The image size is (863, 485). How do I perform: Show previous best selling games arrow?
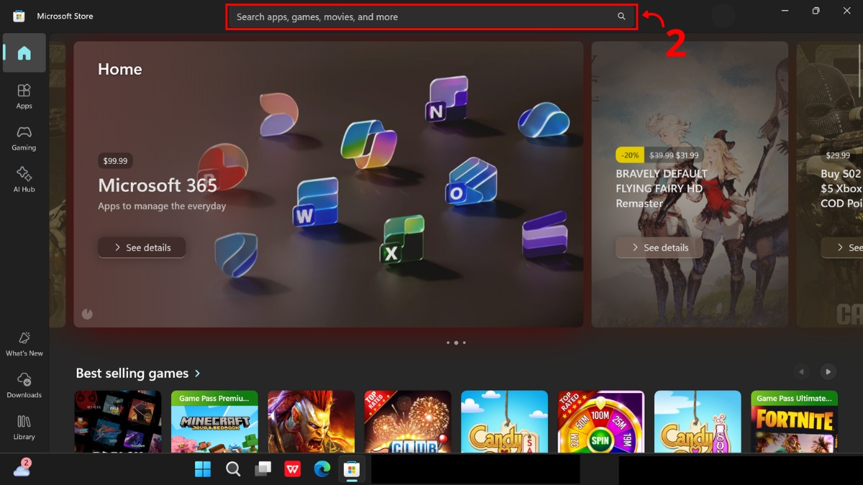click(801, 371)
